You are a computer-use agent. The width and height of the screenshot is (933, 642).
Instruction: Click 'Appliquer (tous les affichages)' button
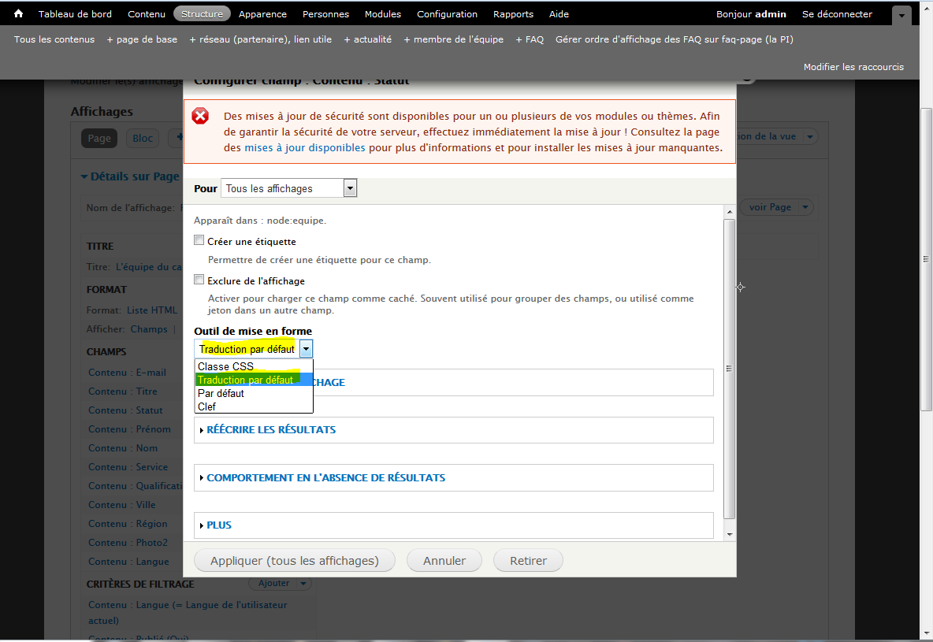point(294,561)
